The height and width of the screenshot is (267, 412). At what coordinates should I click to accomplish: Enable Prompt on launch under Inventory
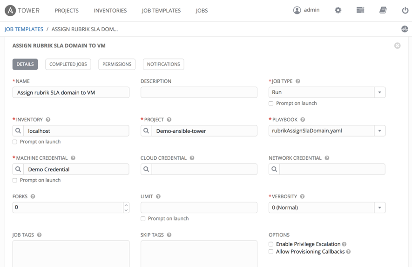(15, 142)
